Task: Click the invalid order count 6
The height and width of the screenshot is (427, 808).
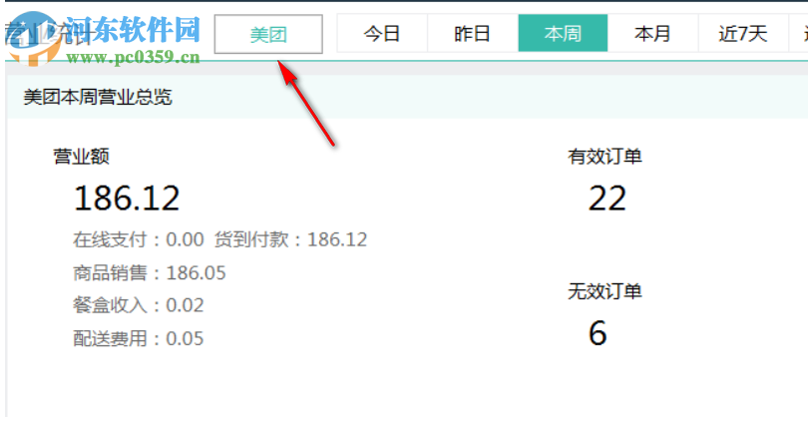Action: click(598, 333)
